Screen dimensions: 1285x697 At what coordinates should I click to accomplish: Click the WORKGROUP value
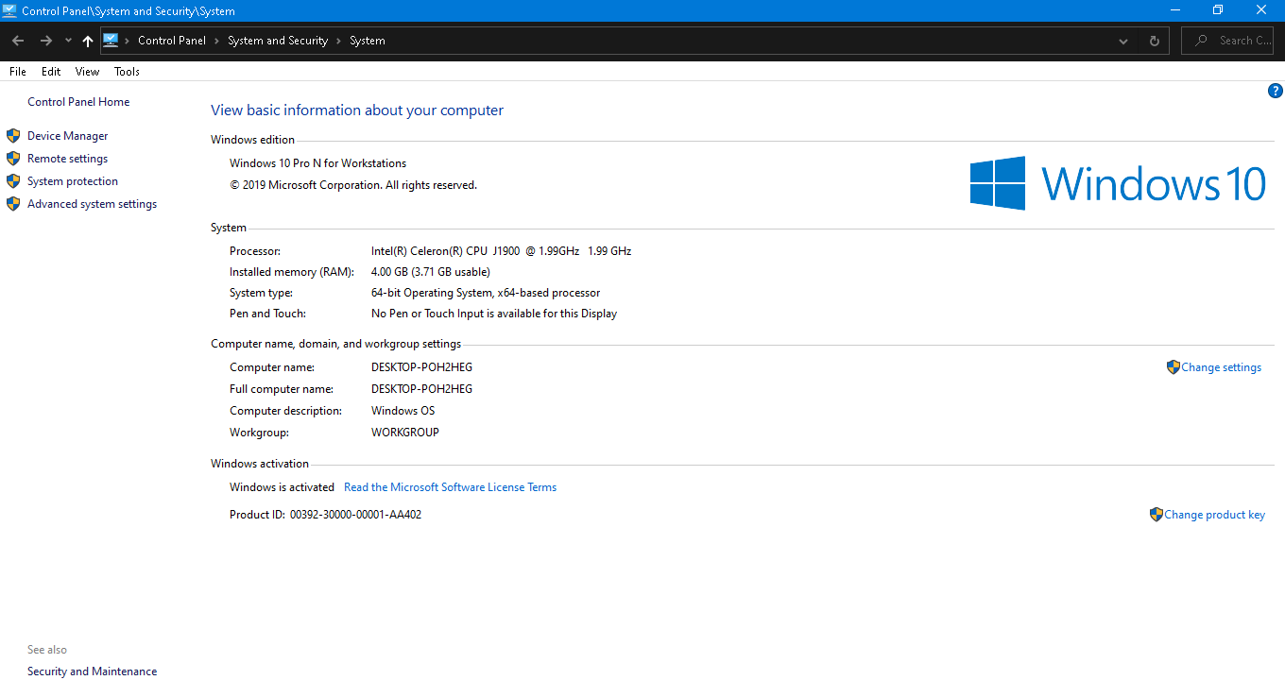[405, 433]
